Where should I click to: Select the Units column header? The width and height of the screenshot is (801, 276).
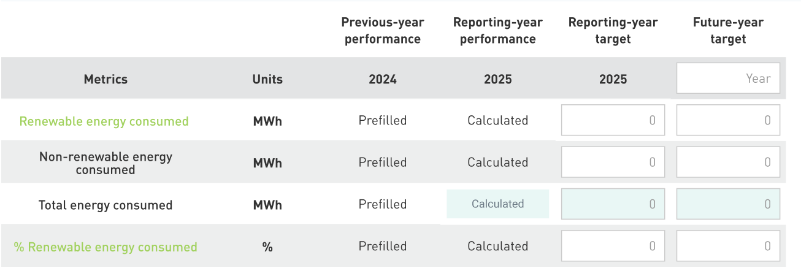[267, 79]
